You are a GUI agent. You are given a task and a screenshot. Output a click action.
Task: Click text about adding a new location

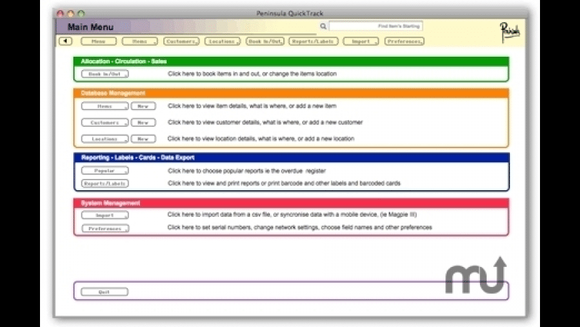pyautogui.click(x=261, y=139)
